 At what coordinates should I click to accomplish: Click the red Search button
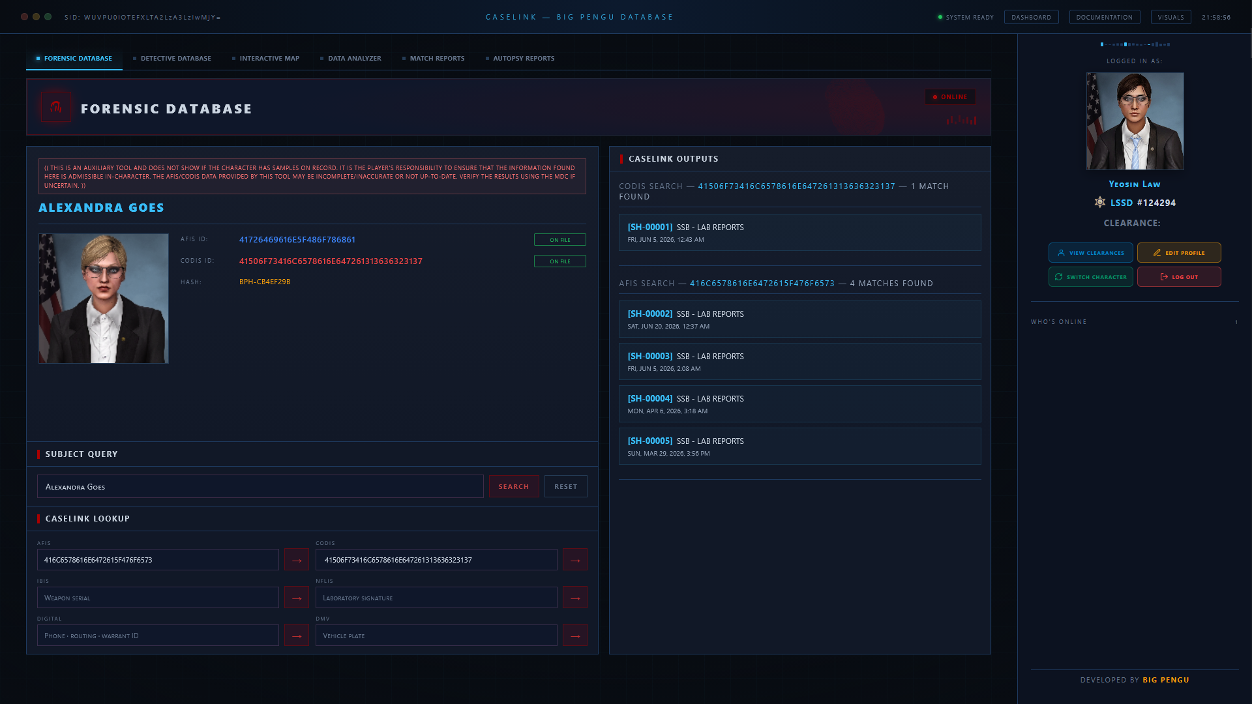coord(514,486)
